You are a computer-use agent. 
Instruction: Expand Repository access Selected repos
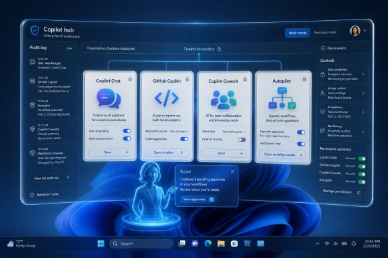(x=179, y=131)
